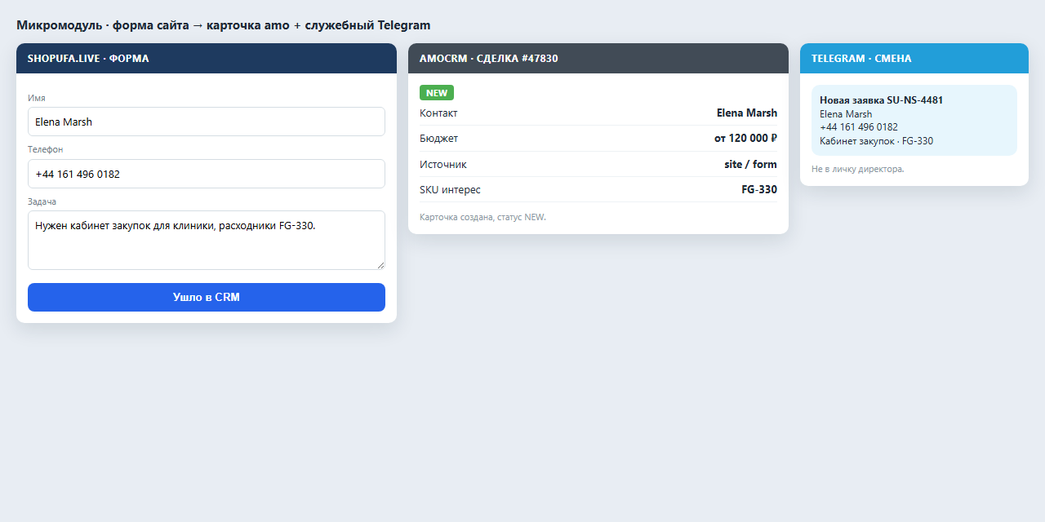Click the page title Микромодуль
The height and width of the screenshot is (522, 1045).
[x=223, y=25]
